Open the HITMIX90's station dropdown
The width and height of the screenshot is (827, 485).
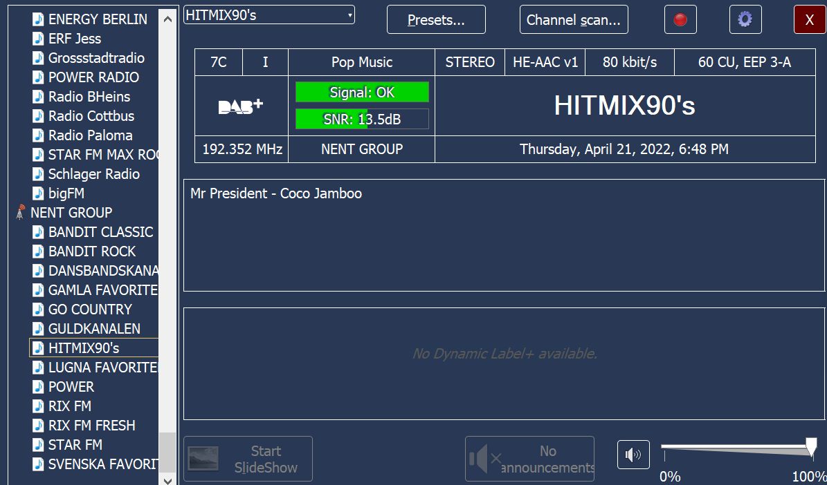point(269,15)
